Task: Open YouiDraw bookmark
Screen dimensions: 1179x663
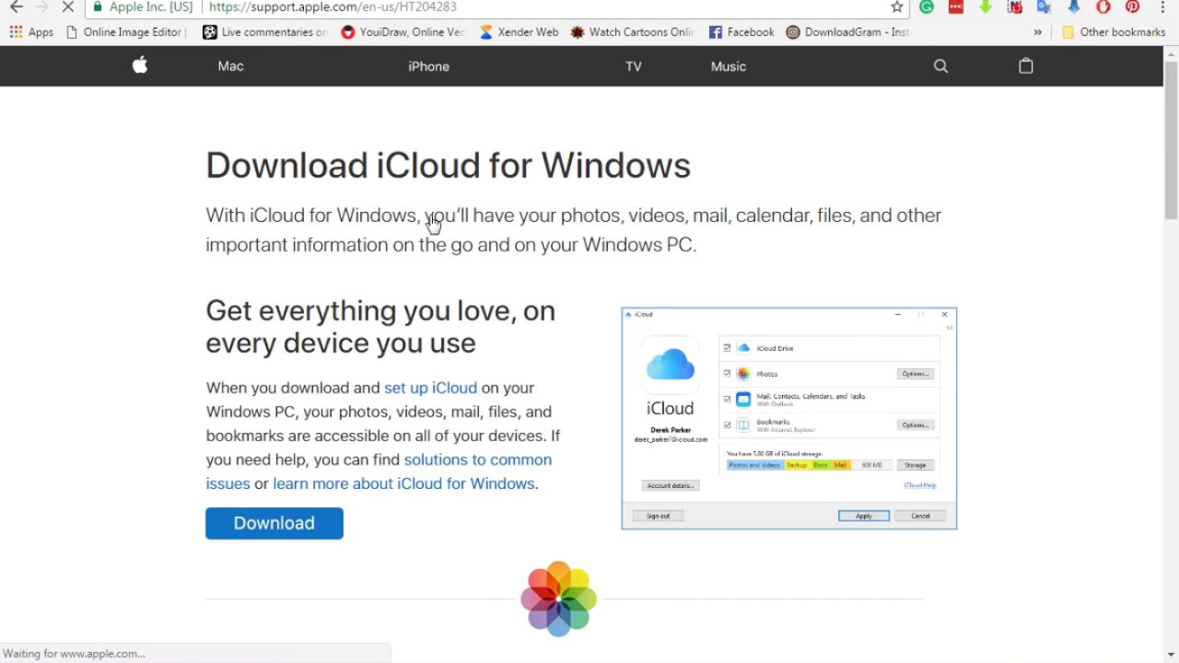Action: (x=403, y=32)
